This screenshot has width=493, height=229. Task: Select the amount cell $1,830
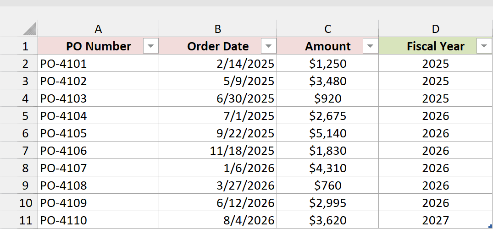[x=327, y=151]
